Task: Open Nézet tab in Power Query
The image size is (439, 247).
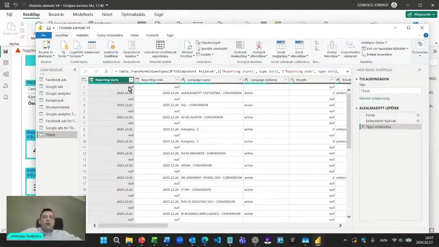Action: [x=134, y=35]
